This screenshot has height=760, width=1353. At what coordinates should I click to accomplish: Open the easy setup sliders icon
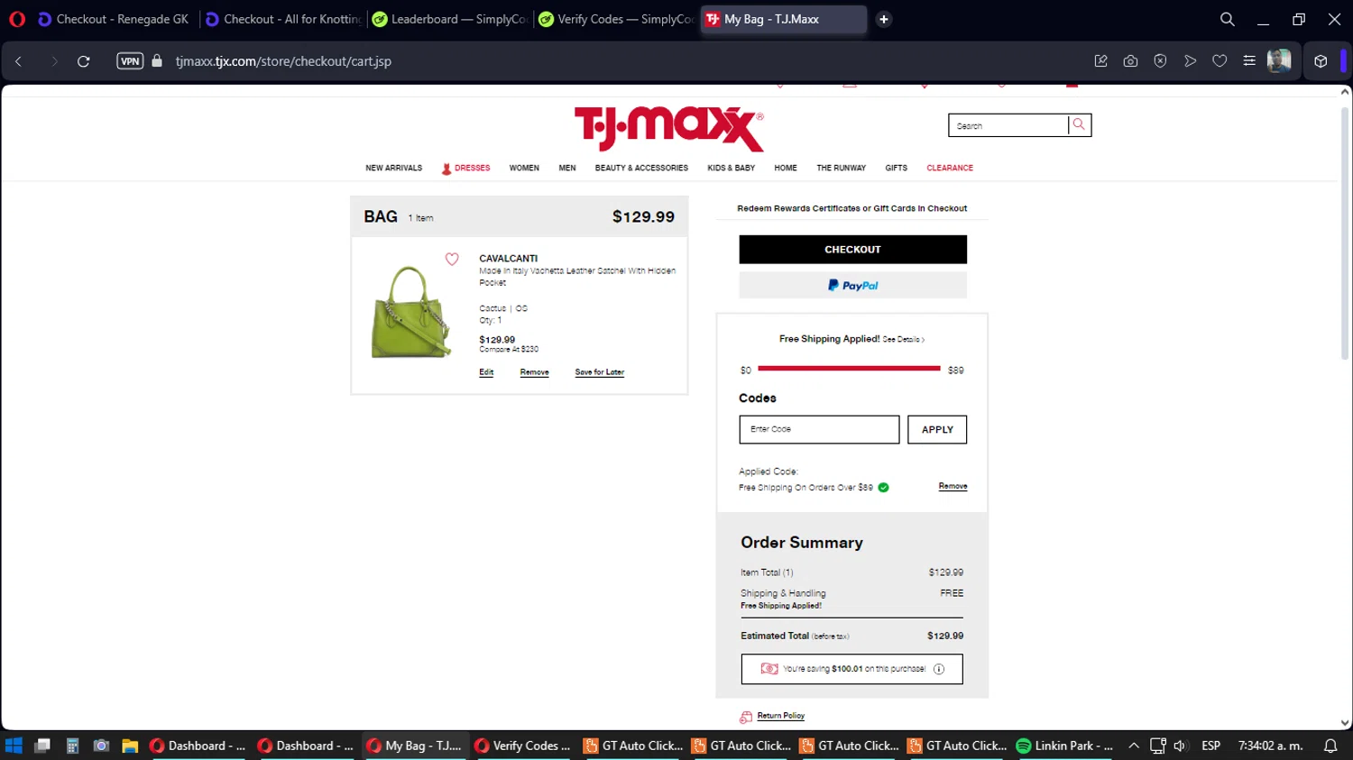1249,61
